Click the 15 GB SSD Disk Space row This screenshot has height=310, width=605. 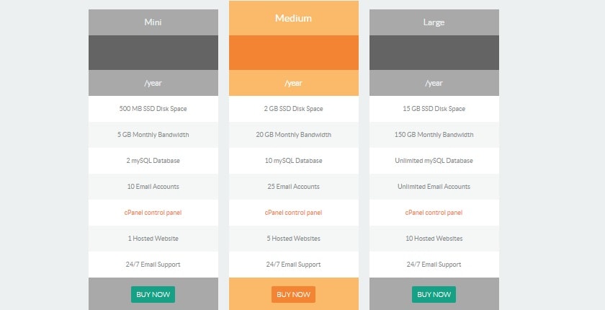tap(434, 109)
